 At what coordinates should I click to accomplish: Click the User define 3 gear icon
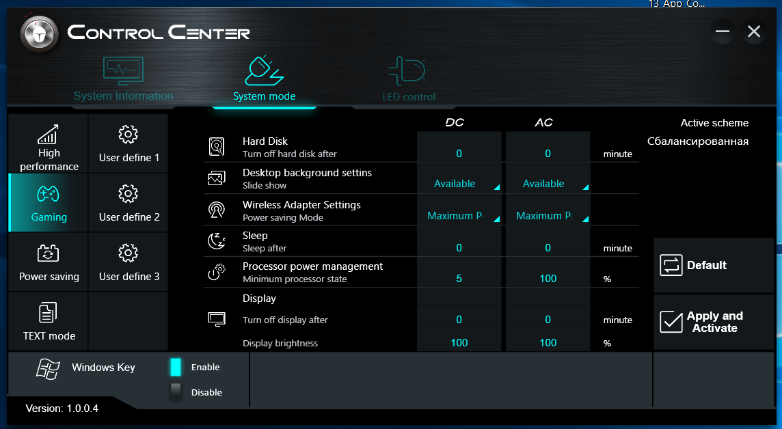click(x=129, y=253)
